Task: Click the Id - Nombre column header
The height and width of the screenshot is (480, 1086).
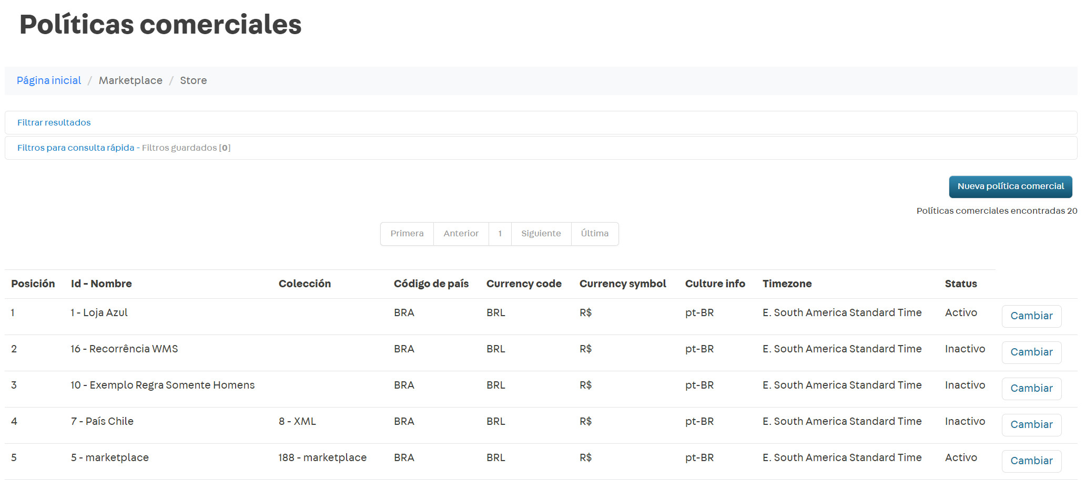Action: [x=100, y=284]
